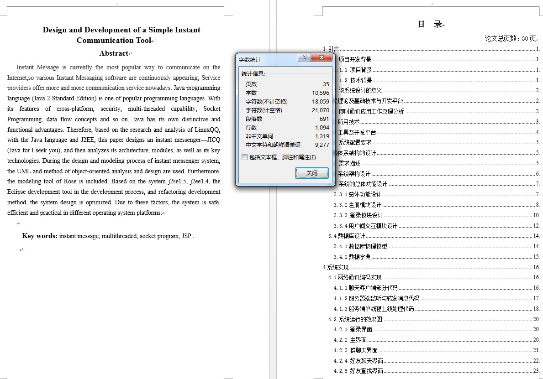Image resolution: width=543 pixels, height=379 pixels.
Task: Jump to 4.1 网络通讯编码实现 entry
Action: [433, 277]
